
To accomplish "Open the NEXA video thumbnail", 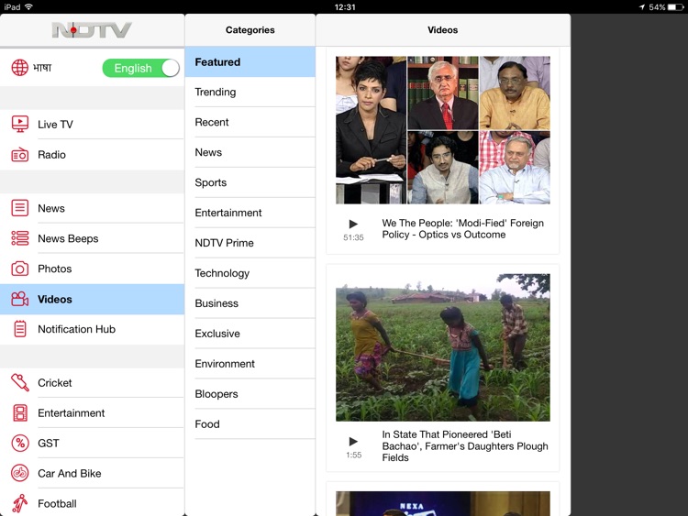I will pyautogui.click(x=443, y=504).
